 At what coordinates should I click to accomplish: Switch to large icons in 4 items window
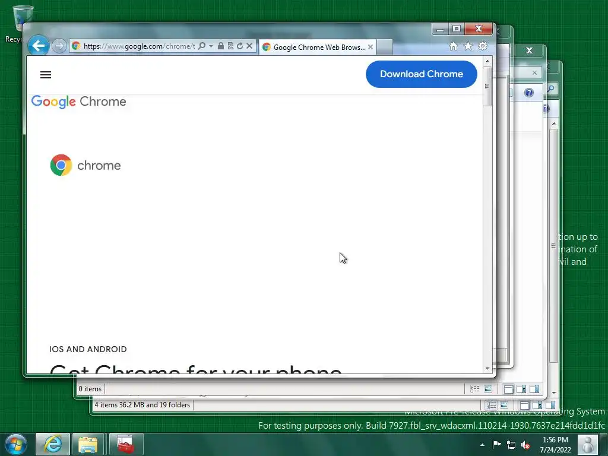(504, 406)
